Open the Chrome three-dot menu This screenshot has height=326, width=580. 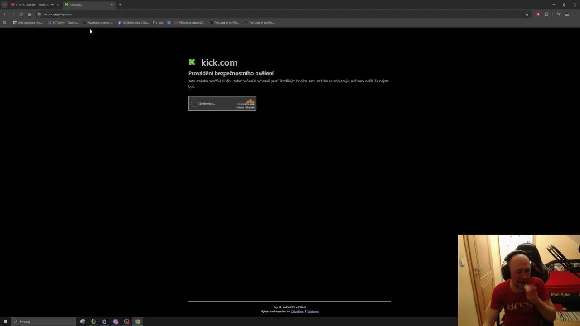575,14
